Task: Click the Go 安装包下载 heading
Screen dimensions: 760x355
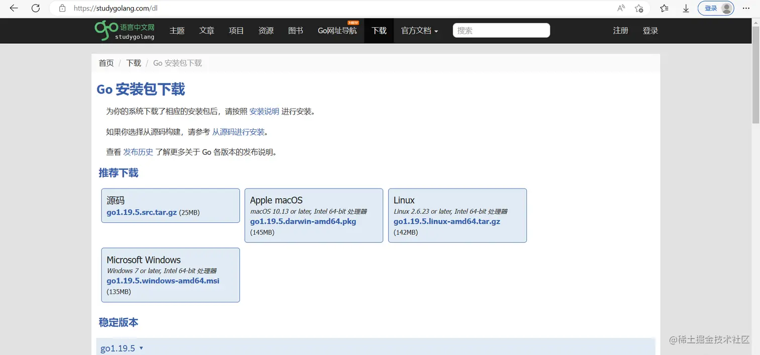Action: pyautogui.click(x=141, y=90)
